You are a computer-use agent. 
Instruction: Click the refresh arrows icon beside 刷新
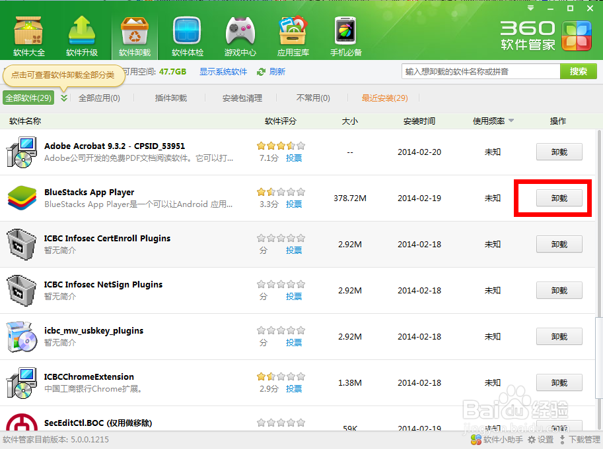(x=261, y=72)
